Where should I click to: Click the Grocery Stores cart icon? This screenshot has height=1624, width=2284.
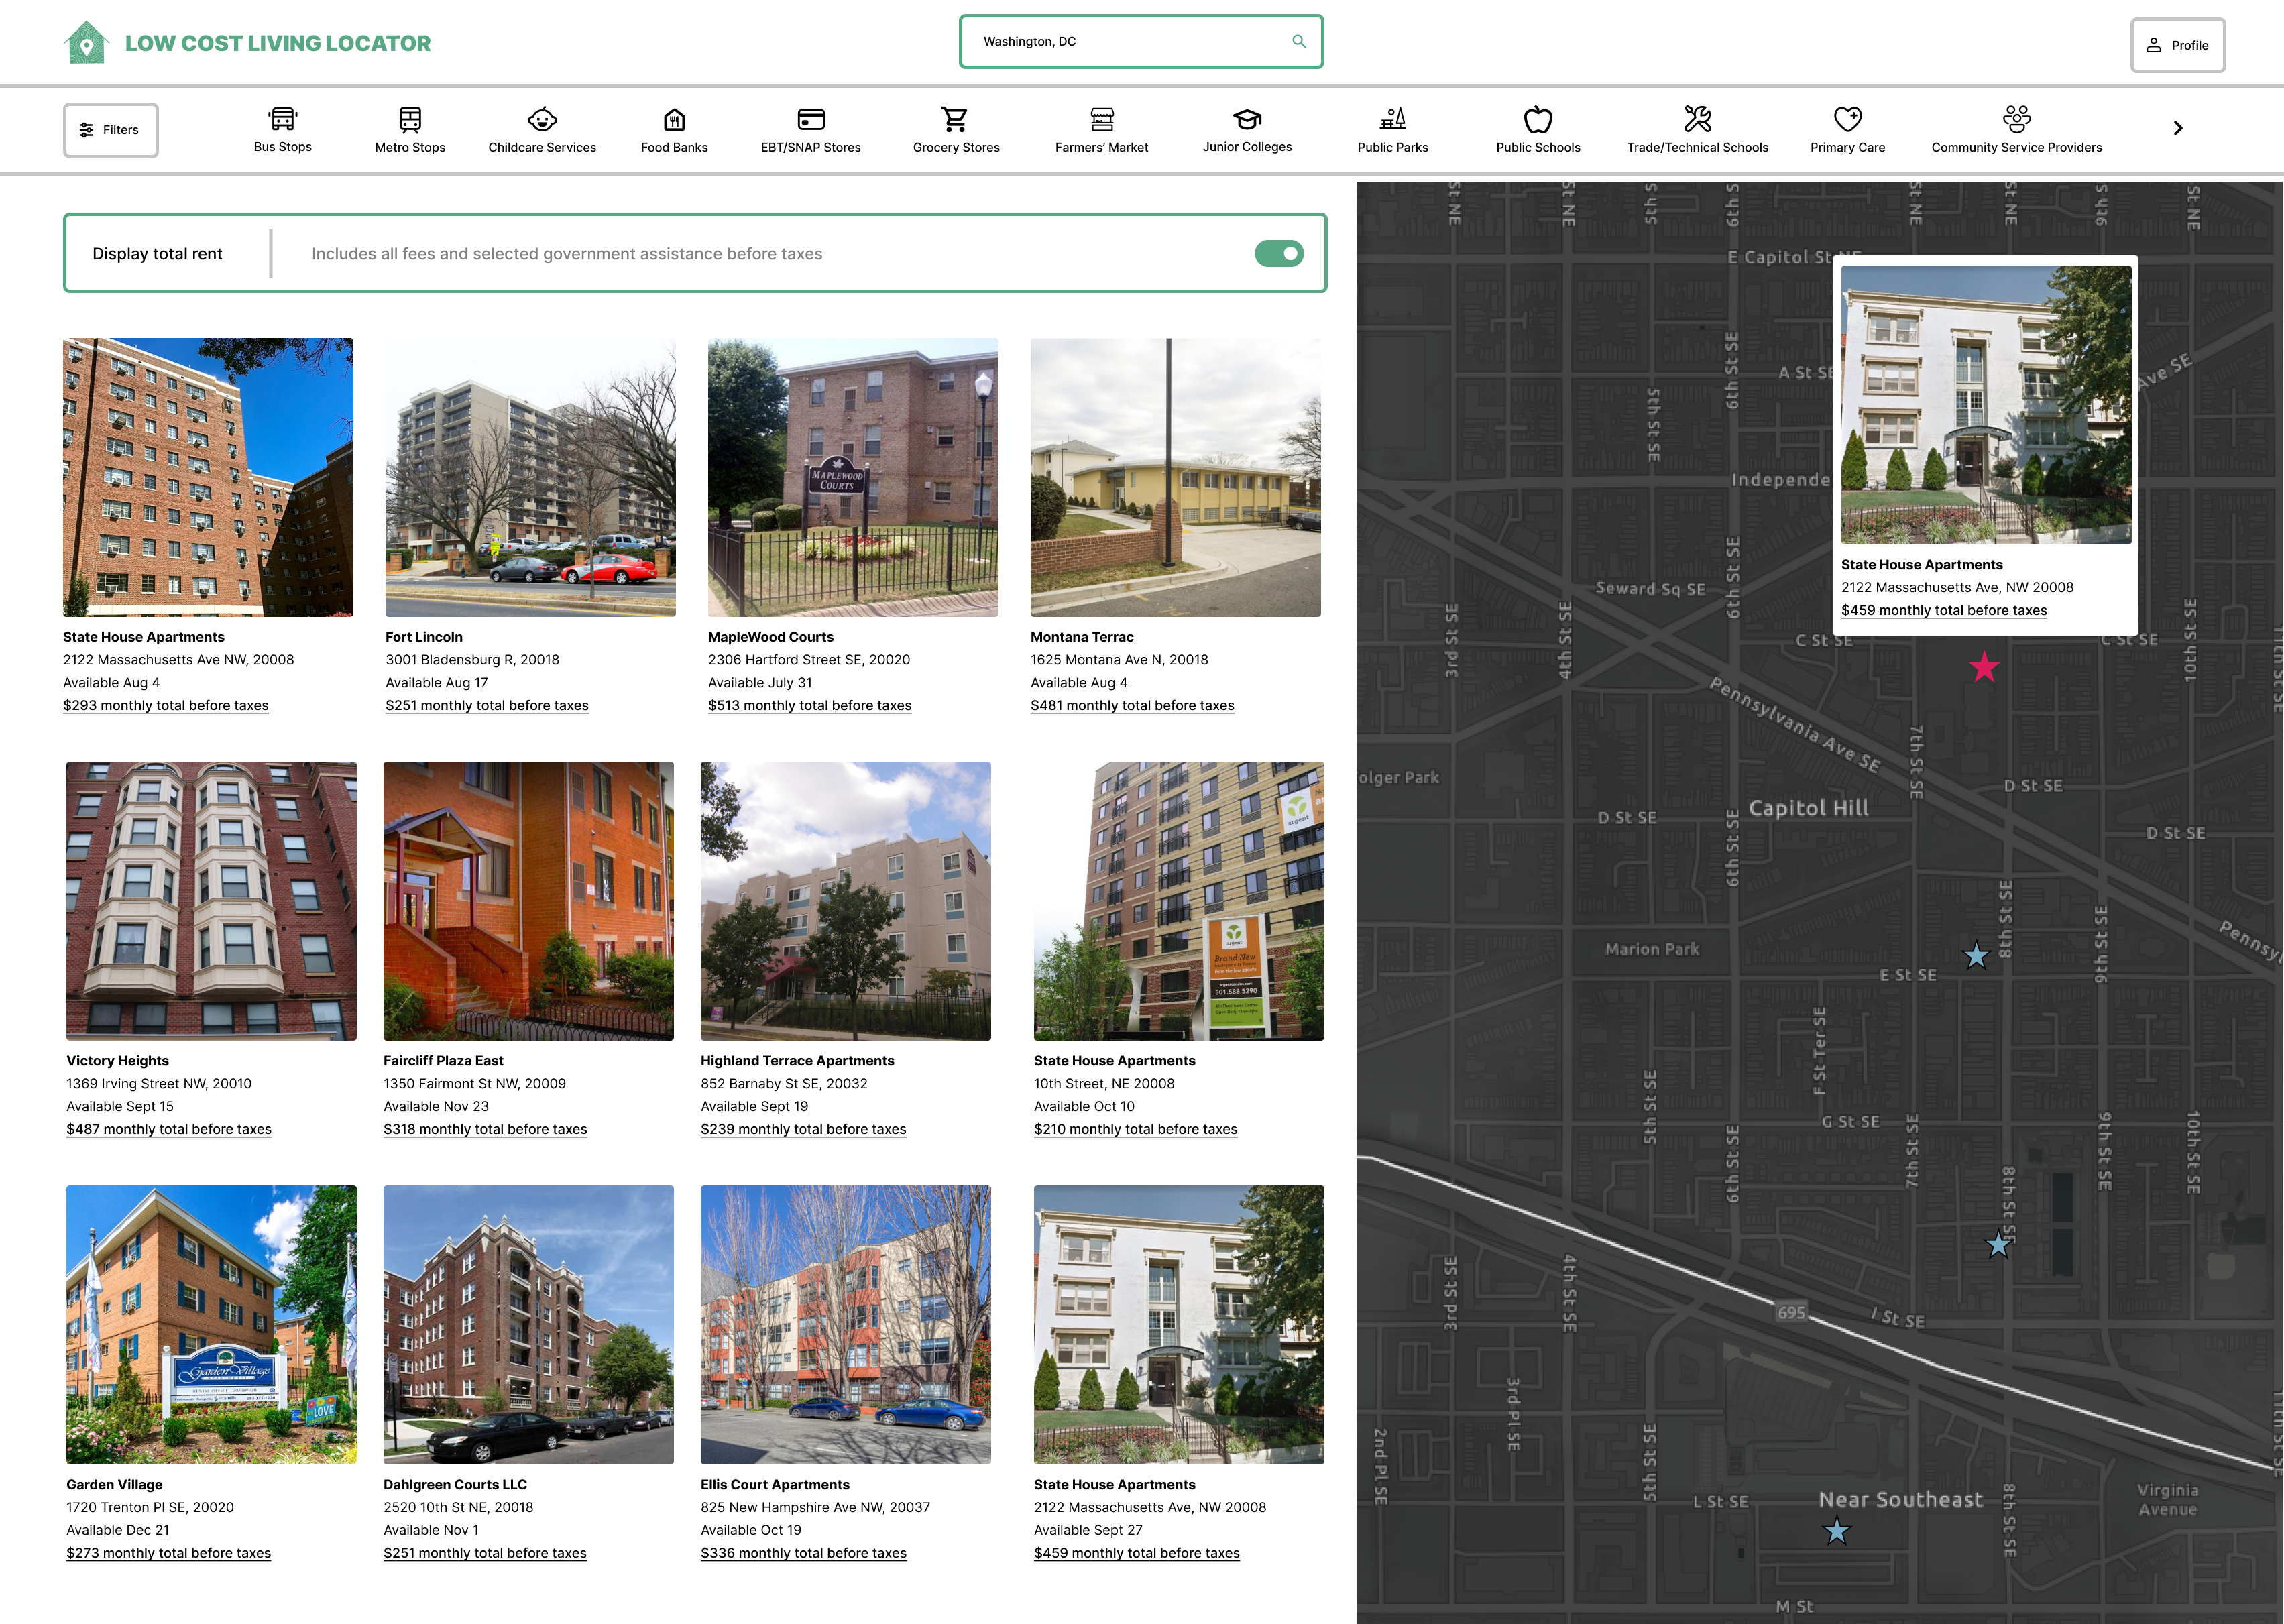click(x=955, y=119)
